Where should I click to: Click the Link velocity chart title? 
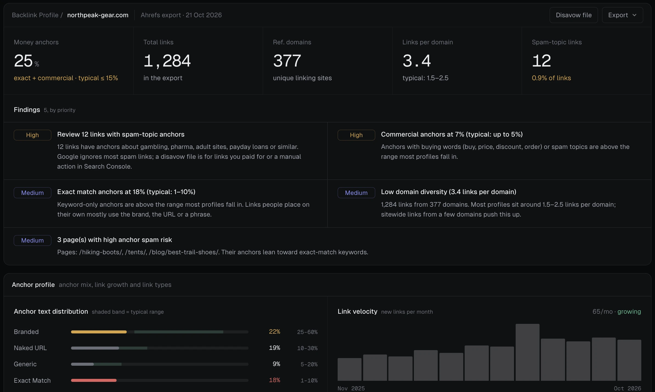[x=357, y=312]
